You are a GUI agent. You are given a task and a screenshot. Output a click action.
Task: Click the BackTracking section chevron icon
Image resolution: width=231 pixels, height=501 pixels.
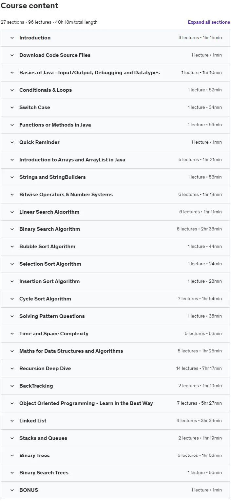(12, 386)
